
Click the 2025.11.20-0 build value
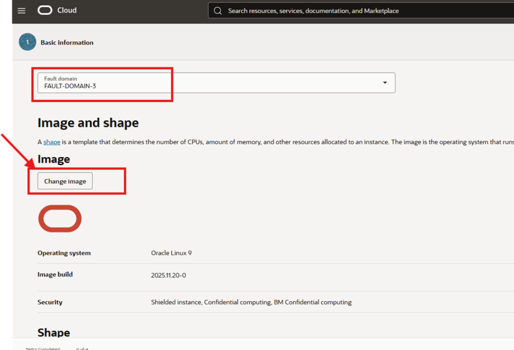pos(168,275)
